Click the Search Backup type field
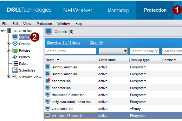Viewport: 182px width, 121px height. click(x=145, y=51)
